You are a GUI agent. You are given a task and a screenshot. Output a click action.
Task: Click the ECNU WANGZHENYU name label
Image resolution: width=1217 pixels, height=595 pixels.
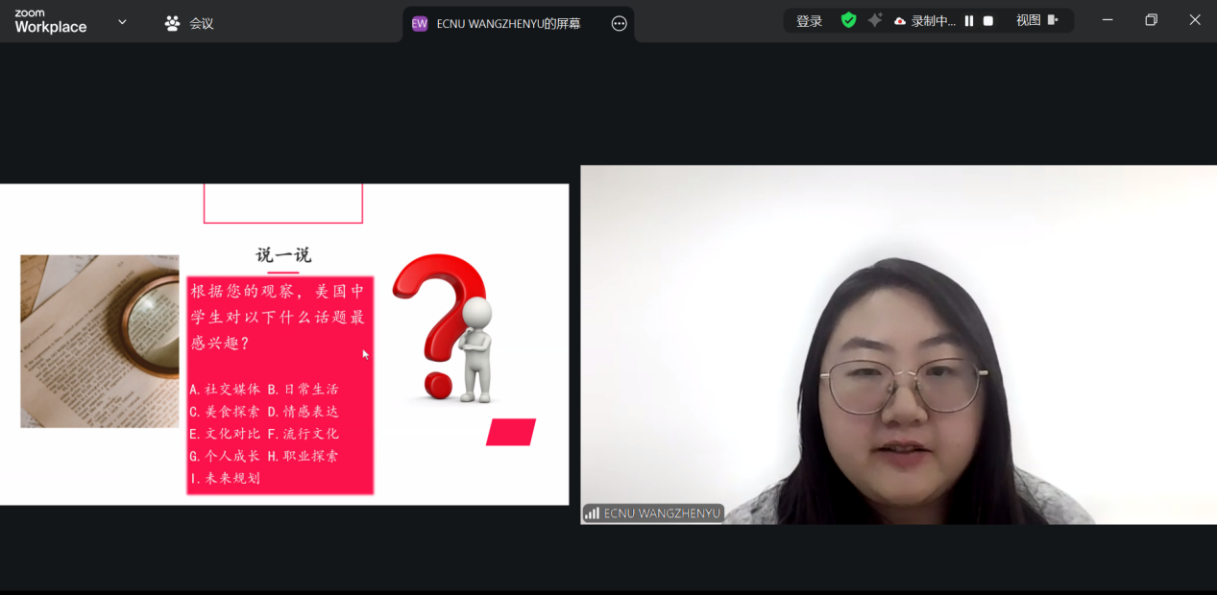[662, 513]
